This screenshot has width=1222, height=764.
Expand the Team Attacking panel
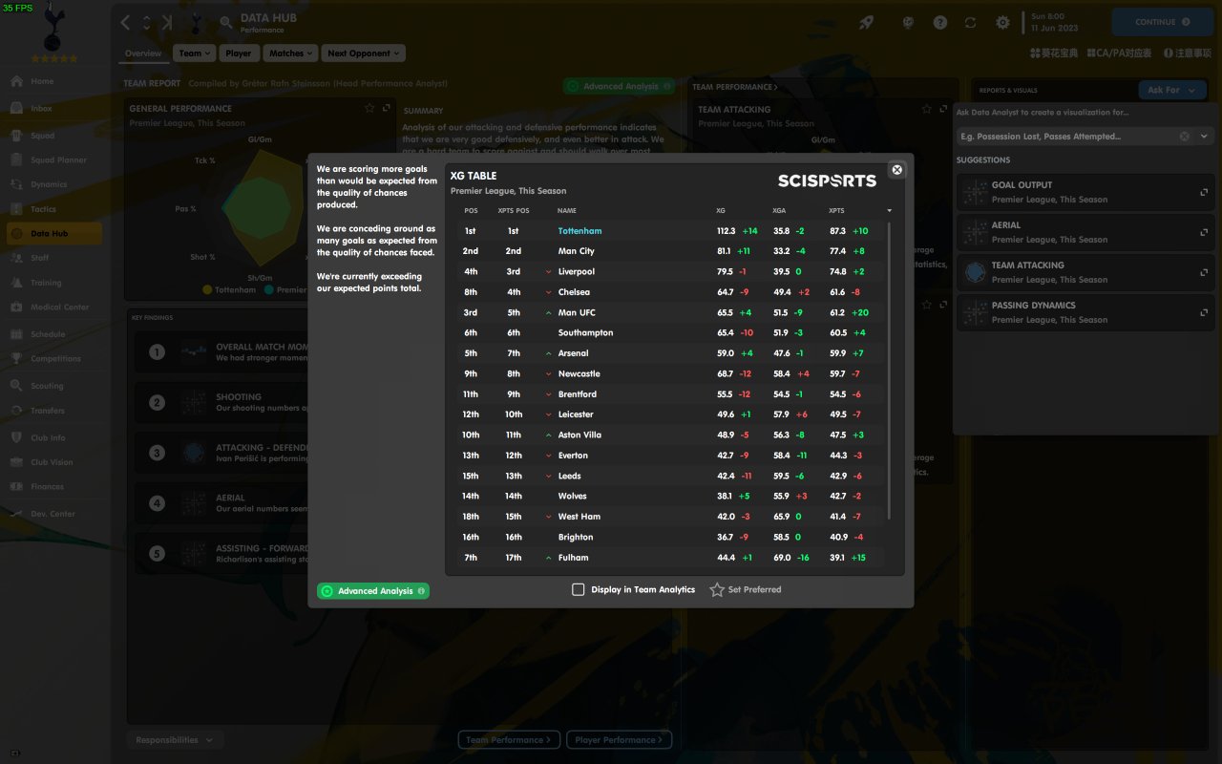point(944,109)
